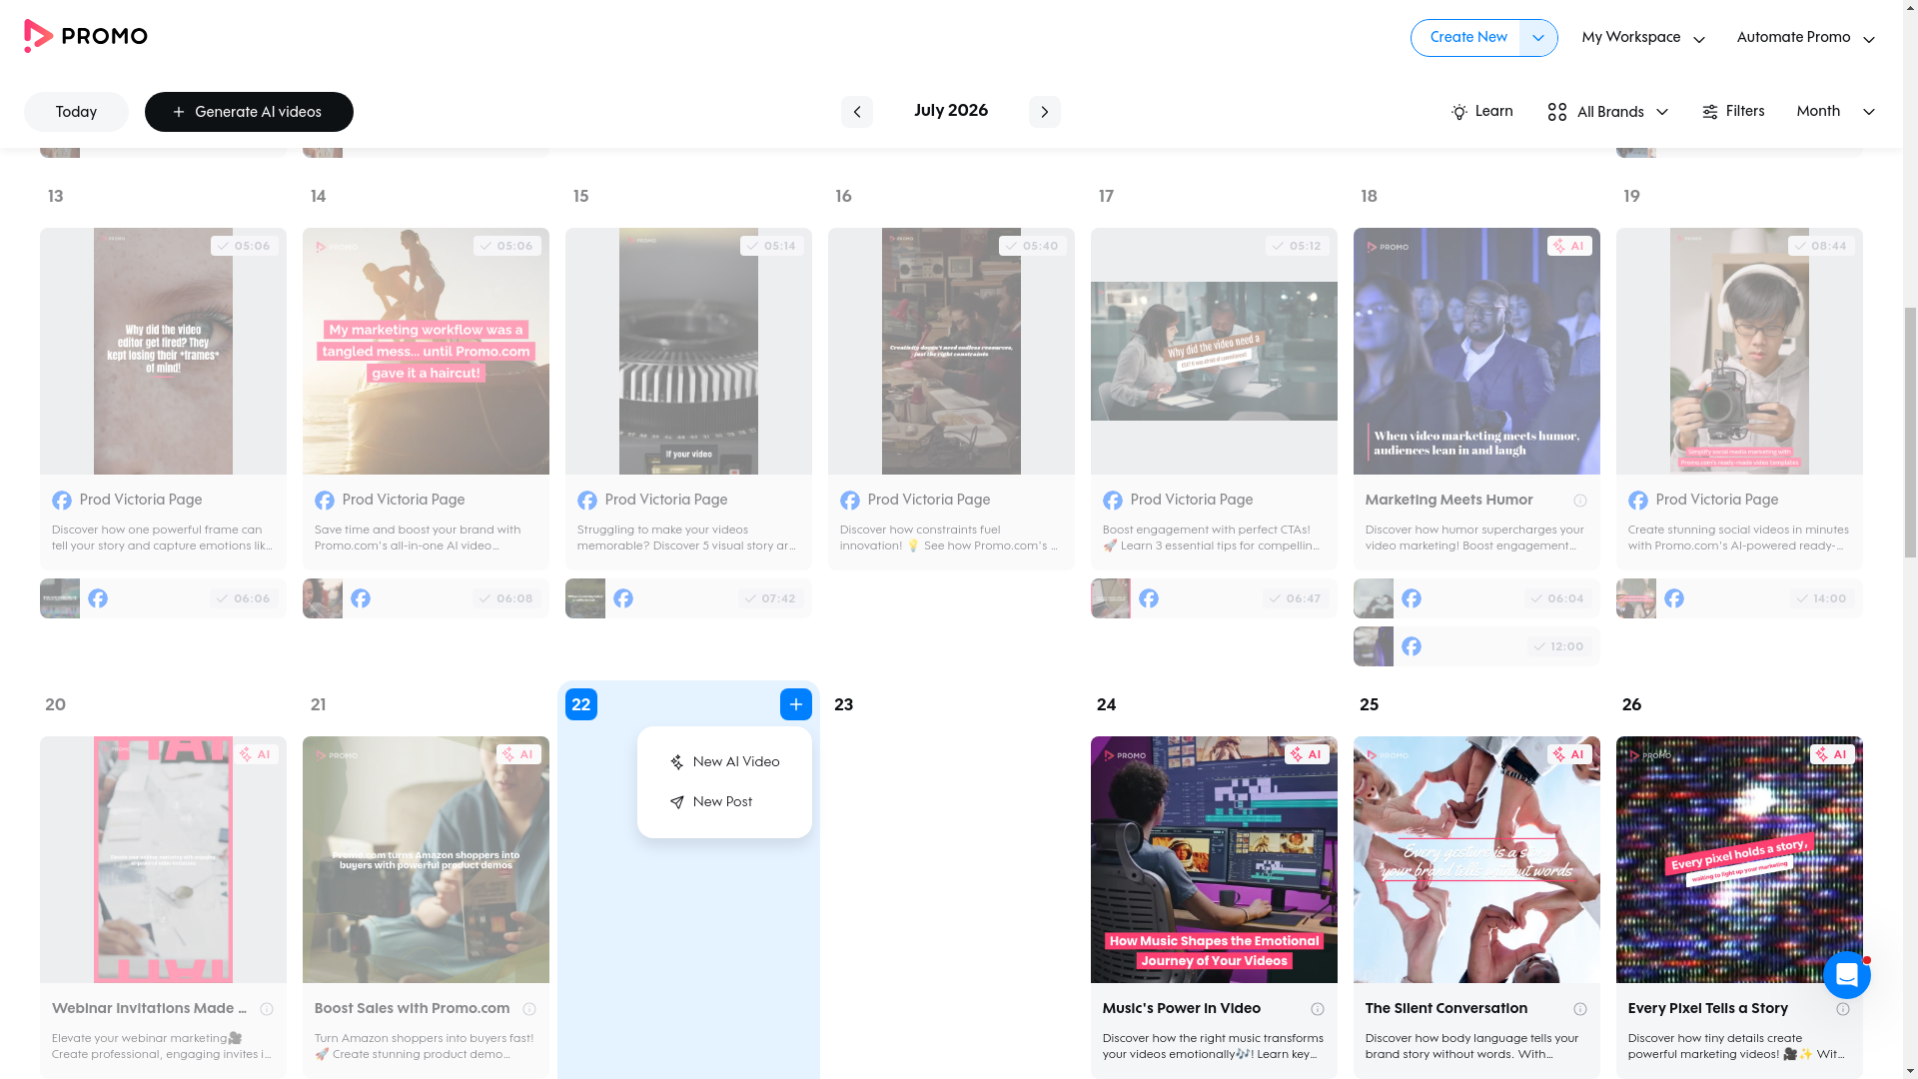Click the AI badge on day 25 video
1918x1079 pixels.
(1569, 754)
